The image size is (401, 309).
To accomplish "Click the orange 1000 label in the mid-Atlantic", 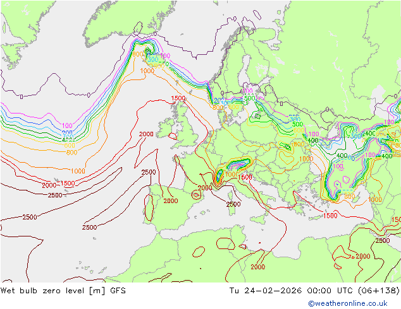I will [x=78, y=171].
